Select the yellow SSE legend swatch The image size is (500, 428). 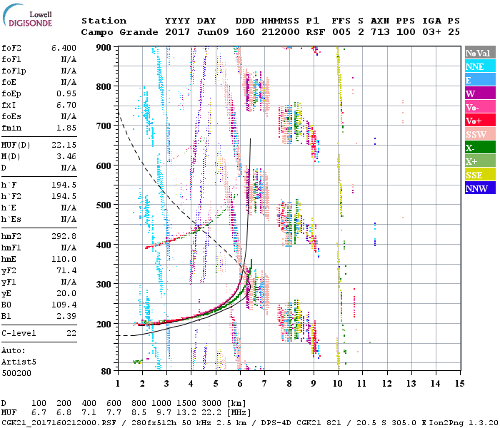pos(479,175)
